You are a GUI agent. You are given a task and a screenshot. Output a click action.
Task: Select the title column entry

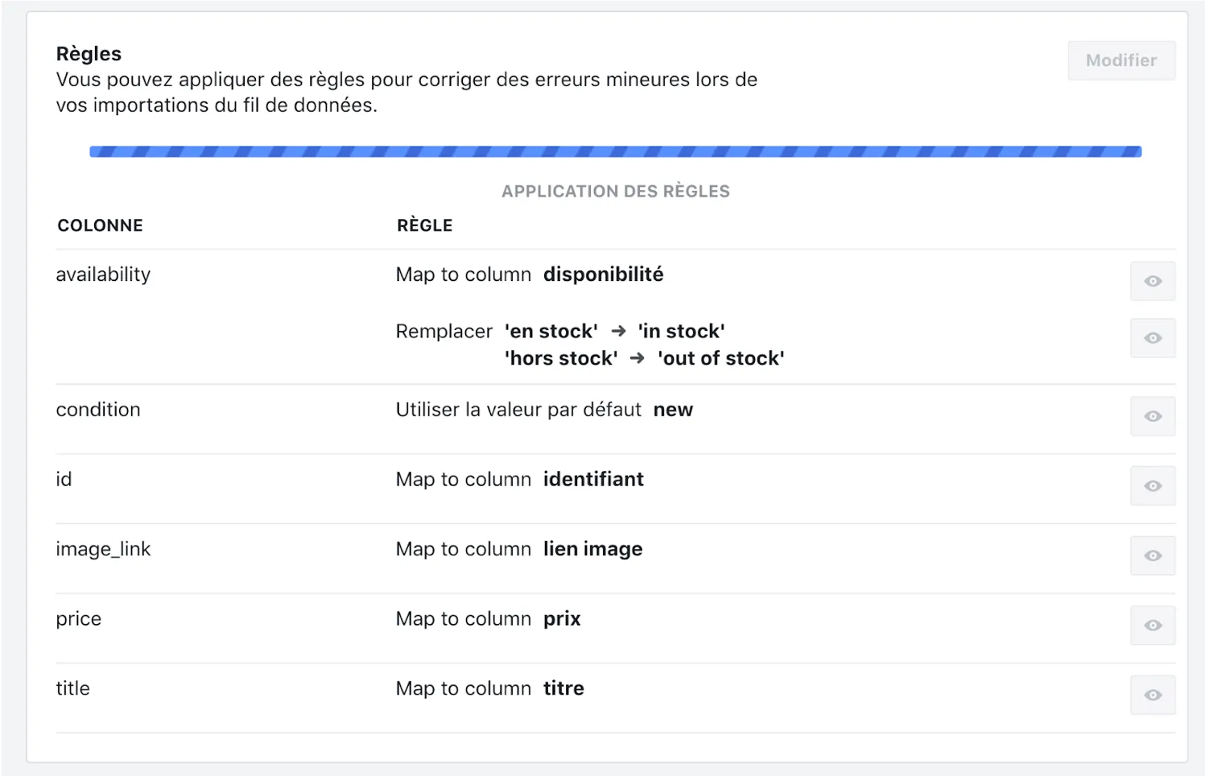tap(72, 688)
